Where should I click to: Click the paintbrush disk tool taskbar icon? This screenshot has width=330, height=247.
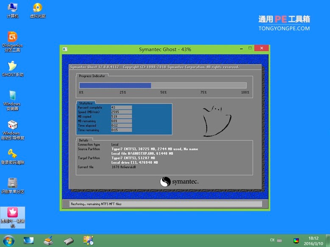click(48, 241)
